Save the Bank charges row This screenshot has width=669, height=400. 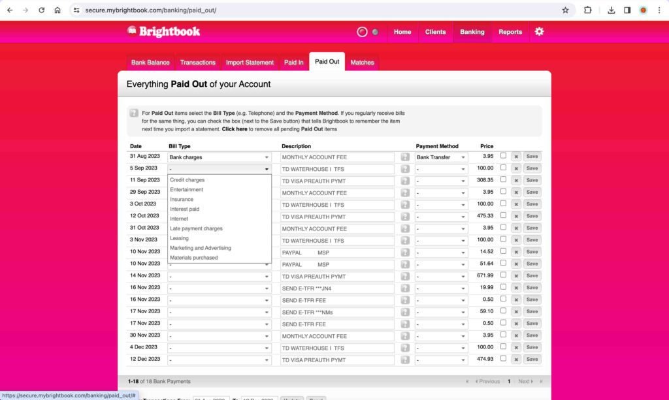click(531, 157)
